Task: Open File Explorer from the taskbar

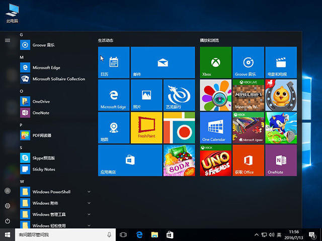Action: [x=155, y=235]
